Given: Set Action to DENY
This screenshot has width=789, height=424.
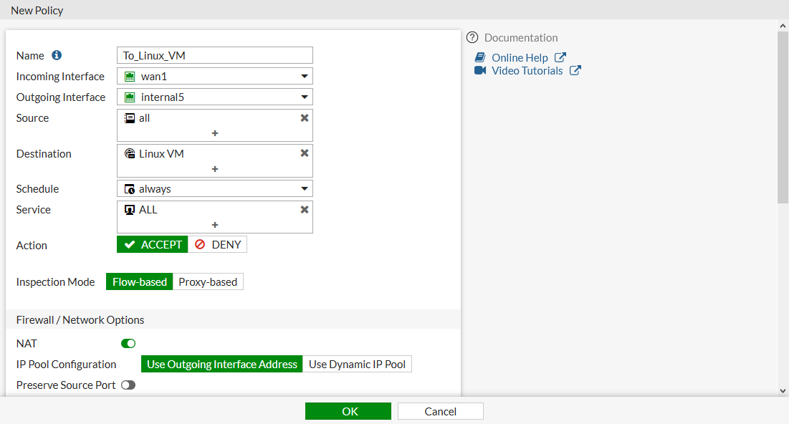Looking at the screenshot, I should point(218,245).
